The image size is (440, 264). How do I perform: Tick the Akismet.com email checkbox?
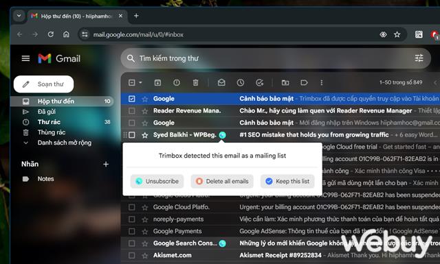coord(131,255)
